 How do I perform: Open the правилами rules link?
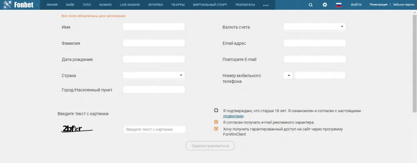tap(233, 116)
